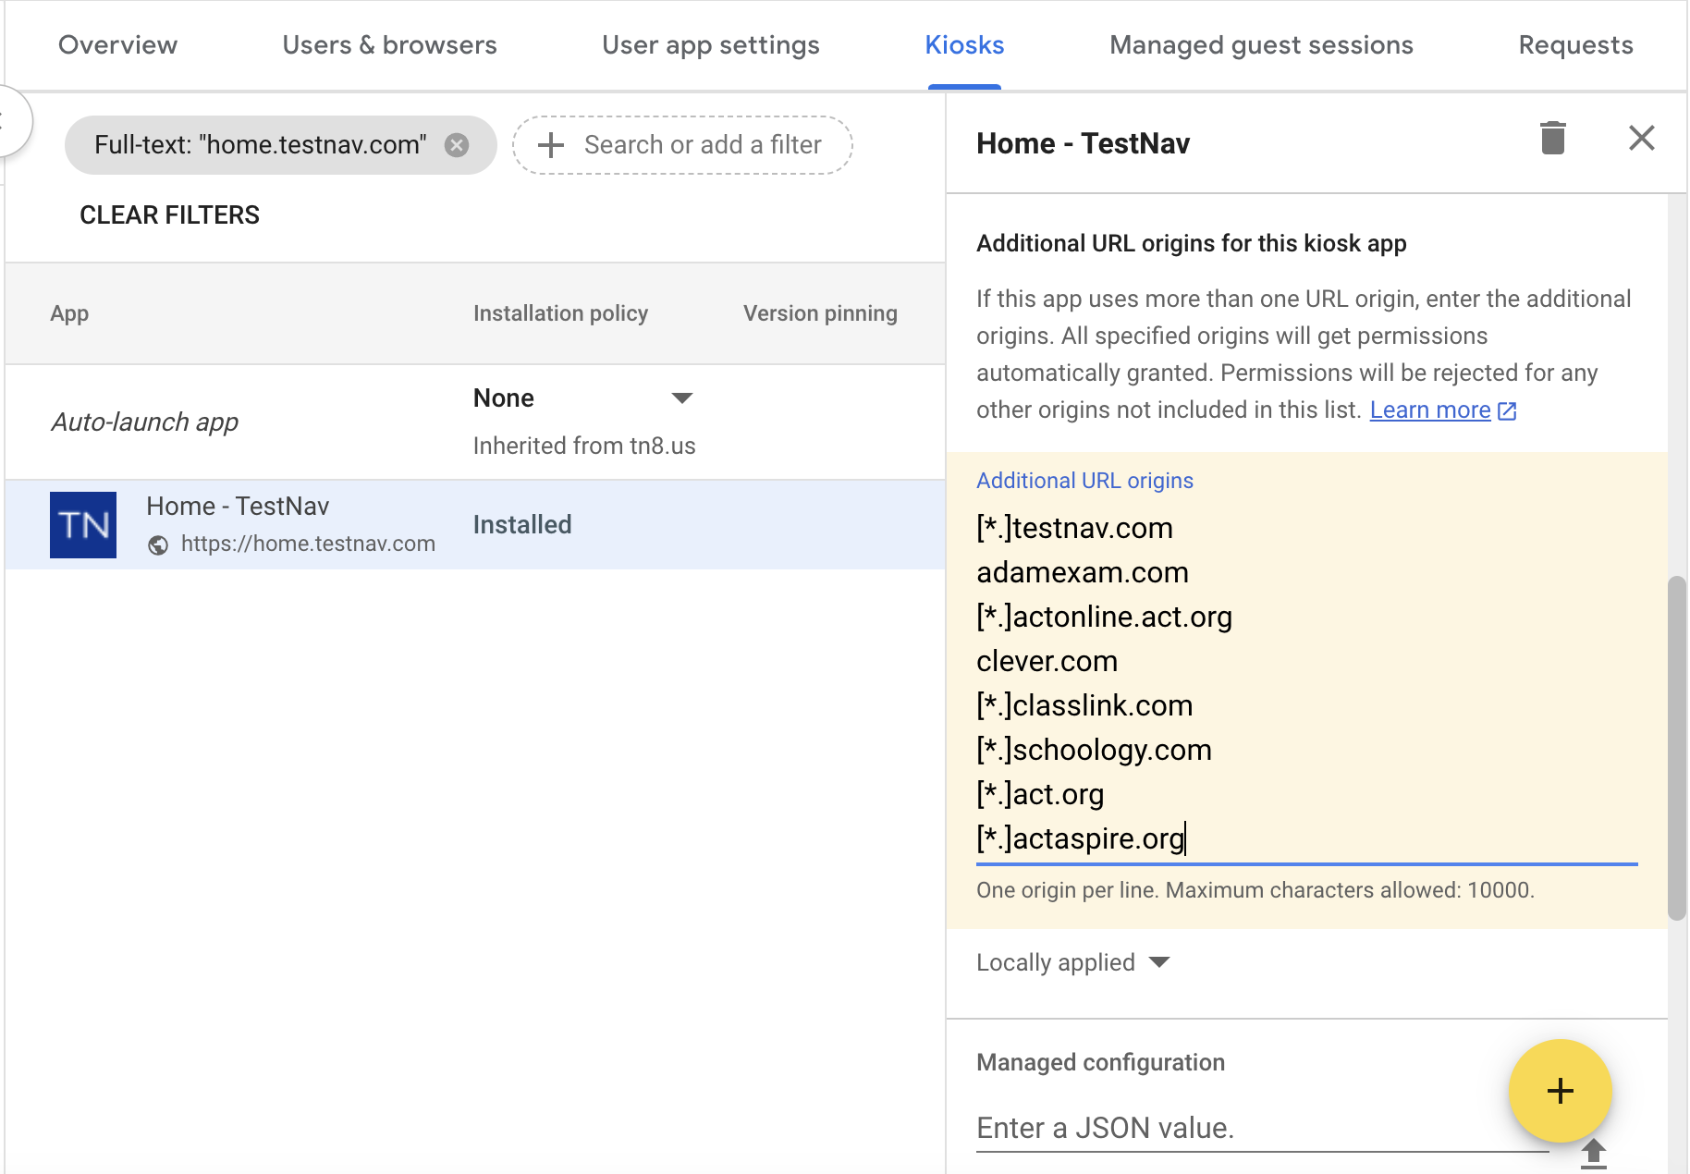Switch to the Overview tab
Screen dimensions: 1690x1174
(x=117, y=45)
